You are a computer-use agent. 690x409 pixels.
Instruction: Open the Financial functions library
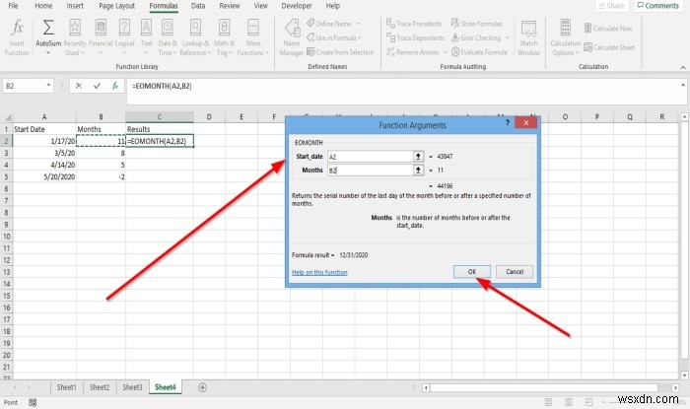point(101,37)
